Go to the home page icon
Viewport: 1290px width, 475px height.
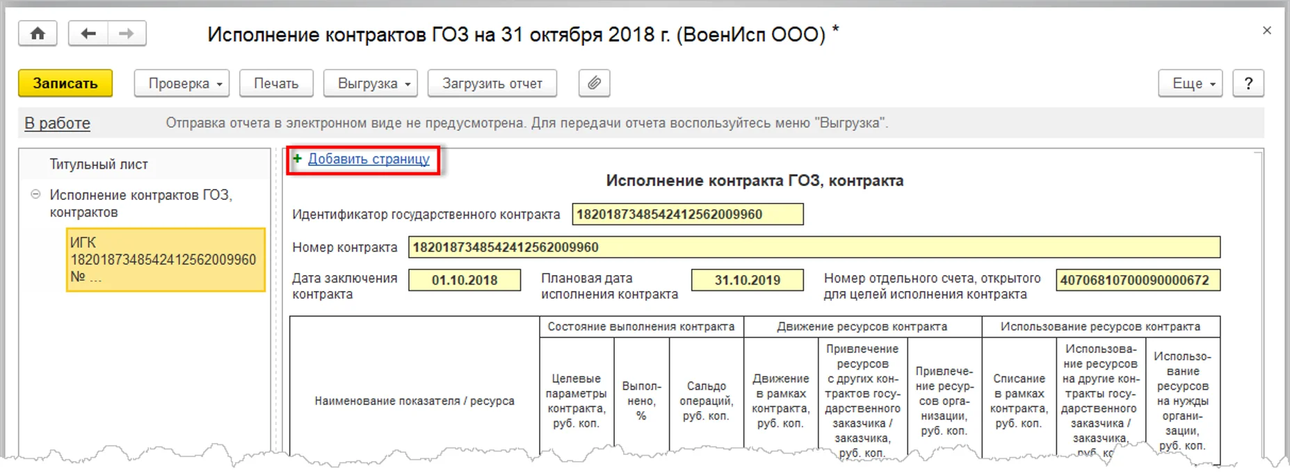(x=38, y=33)
